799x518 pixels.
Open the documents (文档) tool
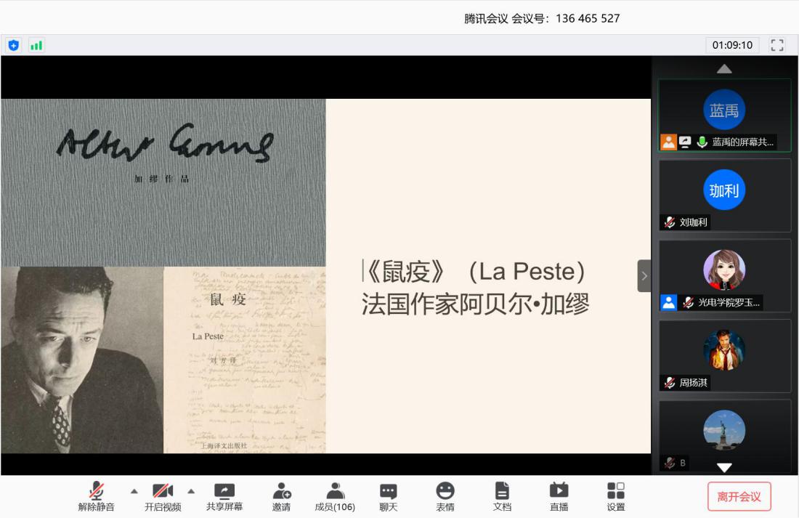(502, 497)
